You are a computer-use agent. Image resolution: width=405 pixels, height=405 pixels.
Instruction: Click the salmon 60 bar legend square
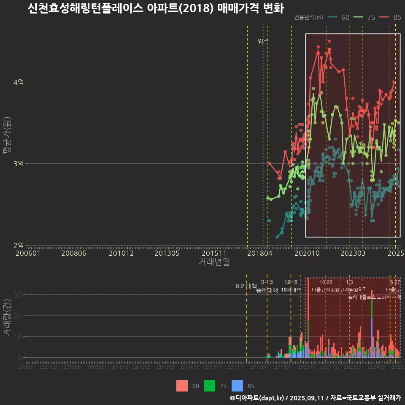coord(182,386)
